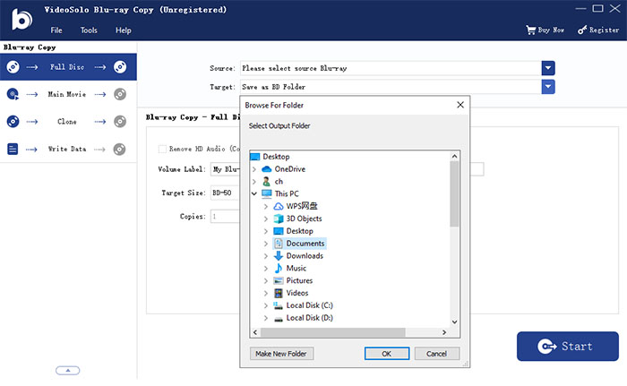
Task: Confirm folder with OK button
Action: coord(387,354)
